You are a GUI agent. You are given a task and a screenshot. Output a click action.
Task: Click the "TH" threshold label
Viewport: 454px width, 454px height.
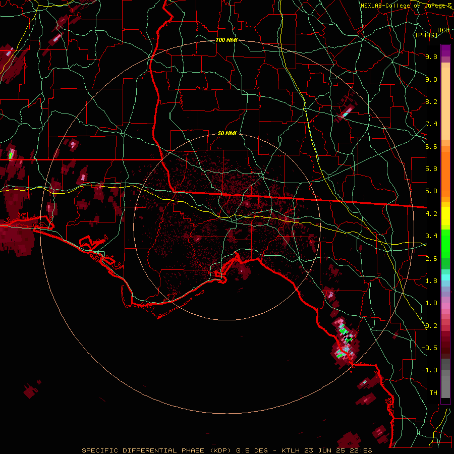pos(433,393)
